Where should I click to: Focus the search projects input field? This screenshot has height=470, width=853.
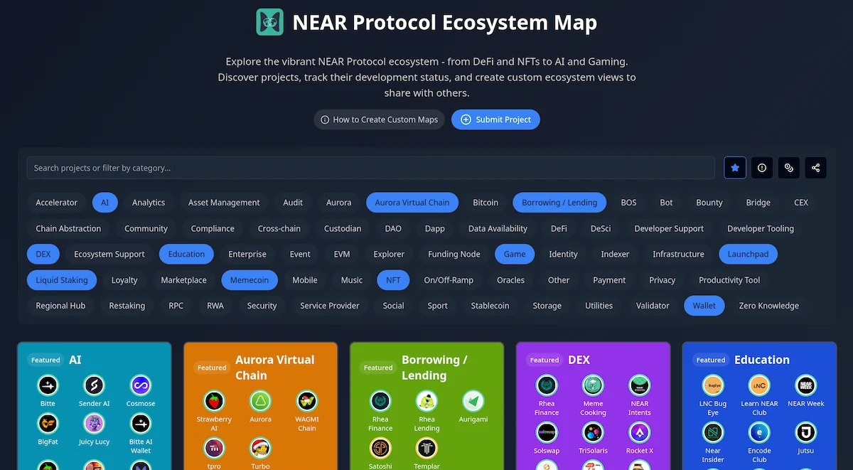(x=370, y=168)
